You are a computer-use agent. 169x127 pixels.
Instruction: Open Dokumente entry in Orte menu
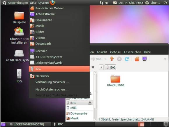pos(59,20)
